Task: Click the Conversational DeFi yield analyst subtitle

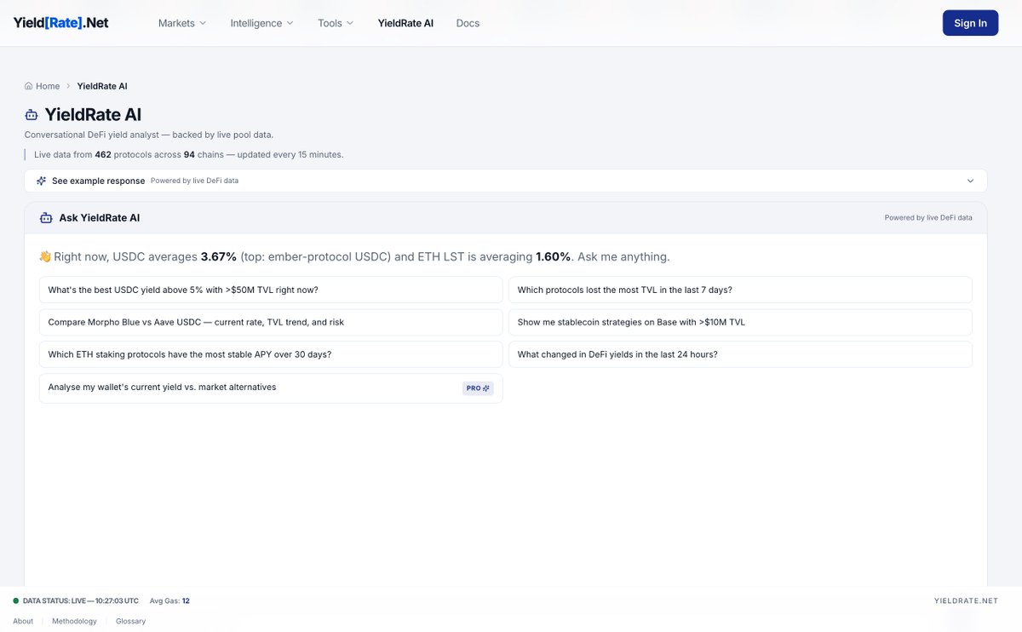Action: pos(149,135)
